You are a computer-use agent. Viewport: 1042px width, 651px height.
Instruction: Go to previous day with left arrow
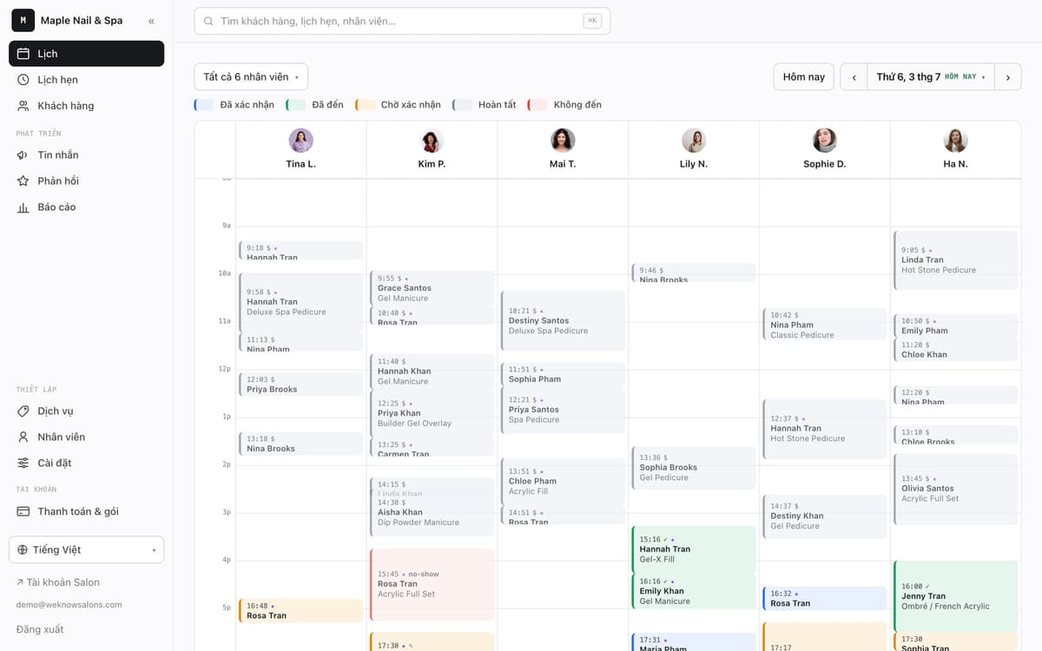(854, 77)
